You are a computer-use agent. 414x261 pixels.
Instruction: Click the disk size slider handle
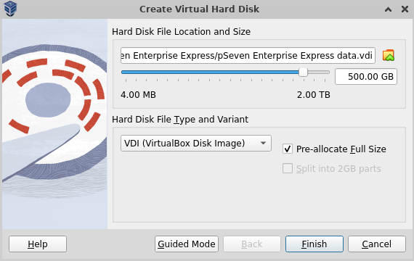tap(303, 72)
